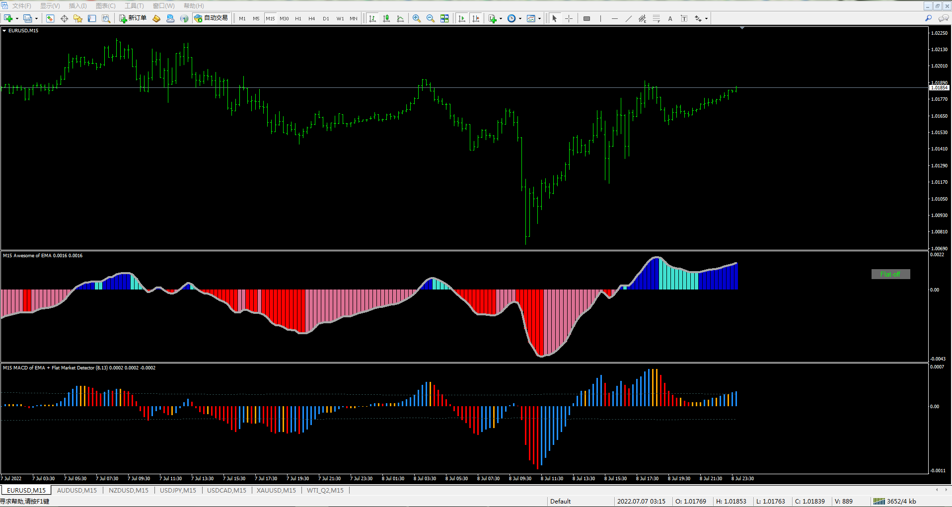This screenshot has height=507, width=952.
Task: Select the vertical line drawing tool
Action: click(x=600, y=18)
